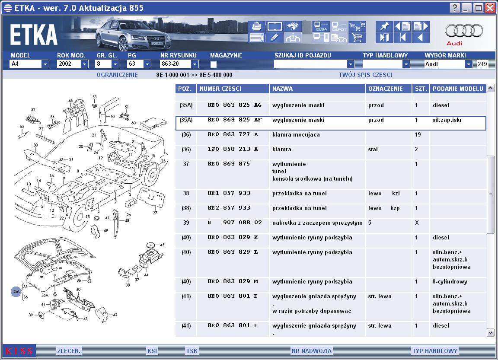Toggle the MAGAZYNIE checkbox

coord(214,64)
